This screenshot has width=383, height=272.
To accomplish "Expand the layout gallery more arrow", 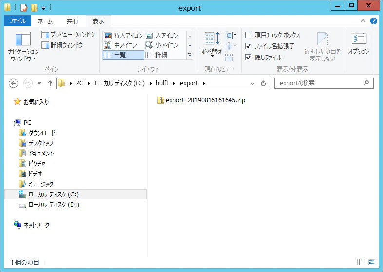I will (190, 55).
